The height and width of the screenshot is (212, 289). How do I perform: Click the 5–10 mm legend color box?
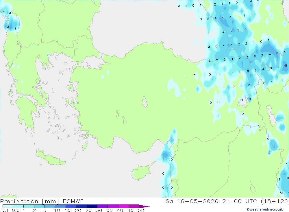click(50, 206)
